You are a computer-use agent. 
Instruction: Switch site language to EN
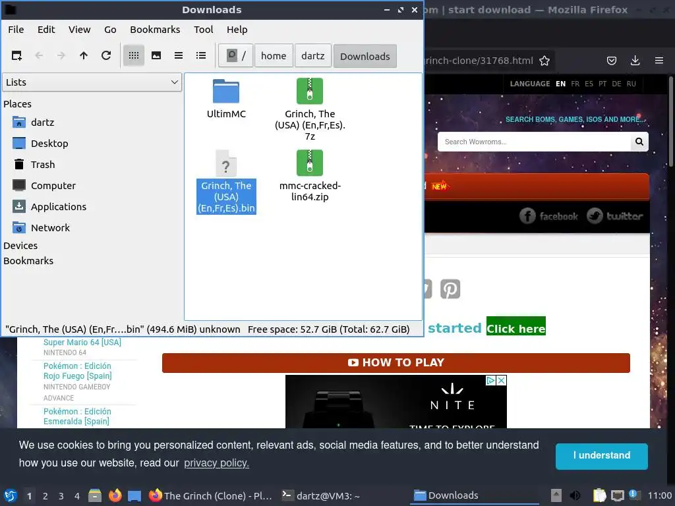560,84
